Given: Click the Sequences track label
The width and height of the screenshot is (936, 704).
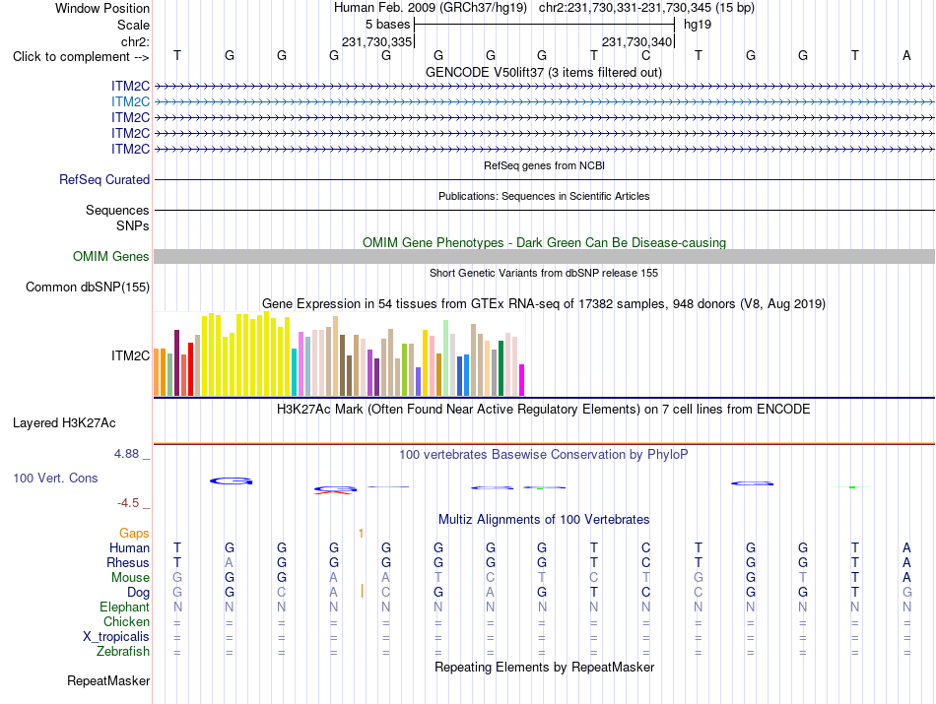Looking at the screenshot, I should pyautogui.click(x=117, y=210).
